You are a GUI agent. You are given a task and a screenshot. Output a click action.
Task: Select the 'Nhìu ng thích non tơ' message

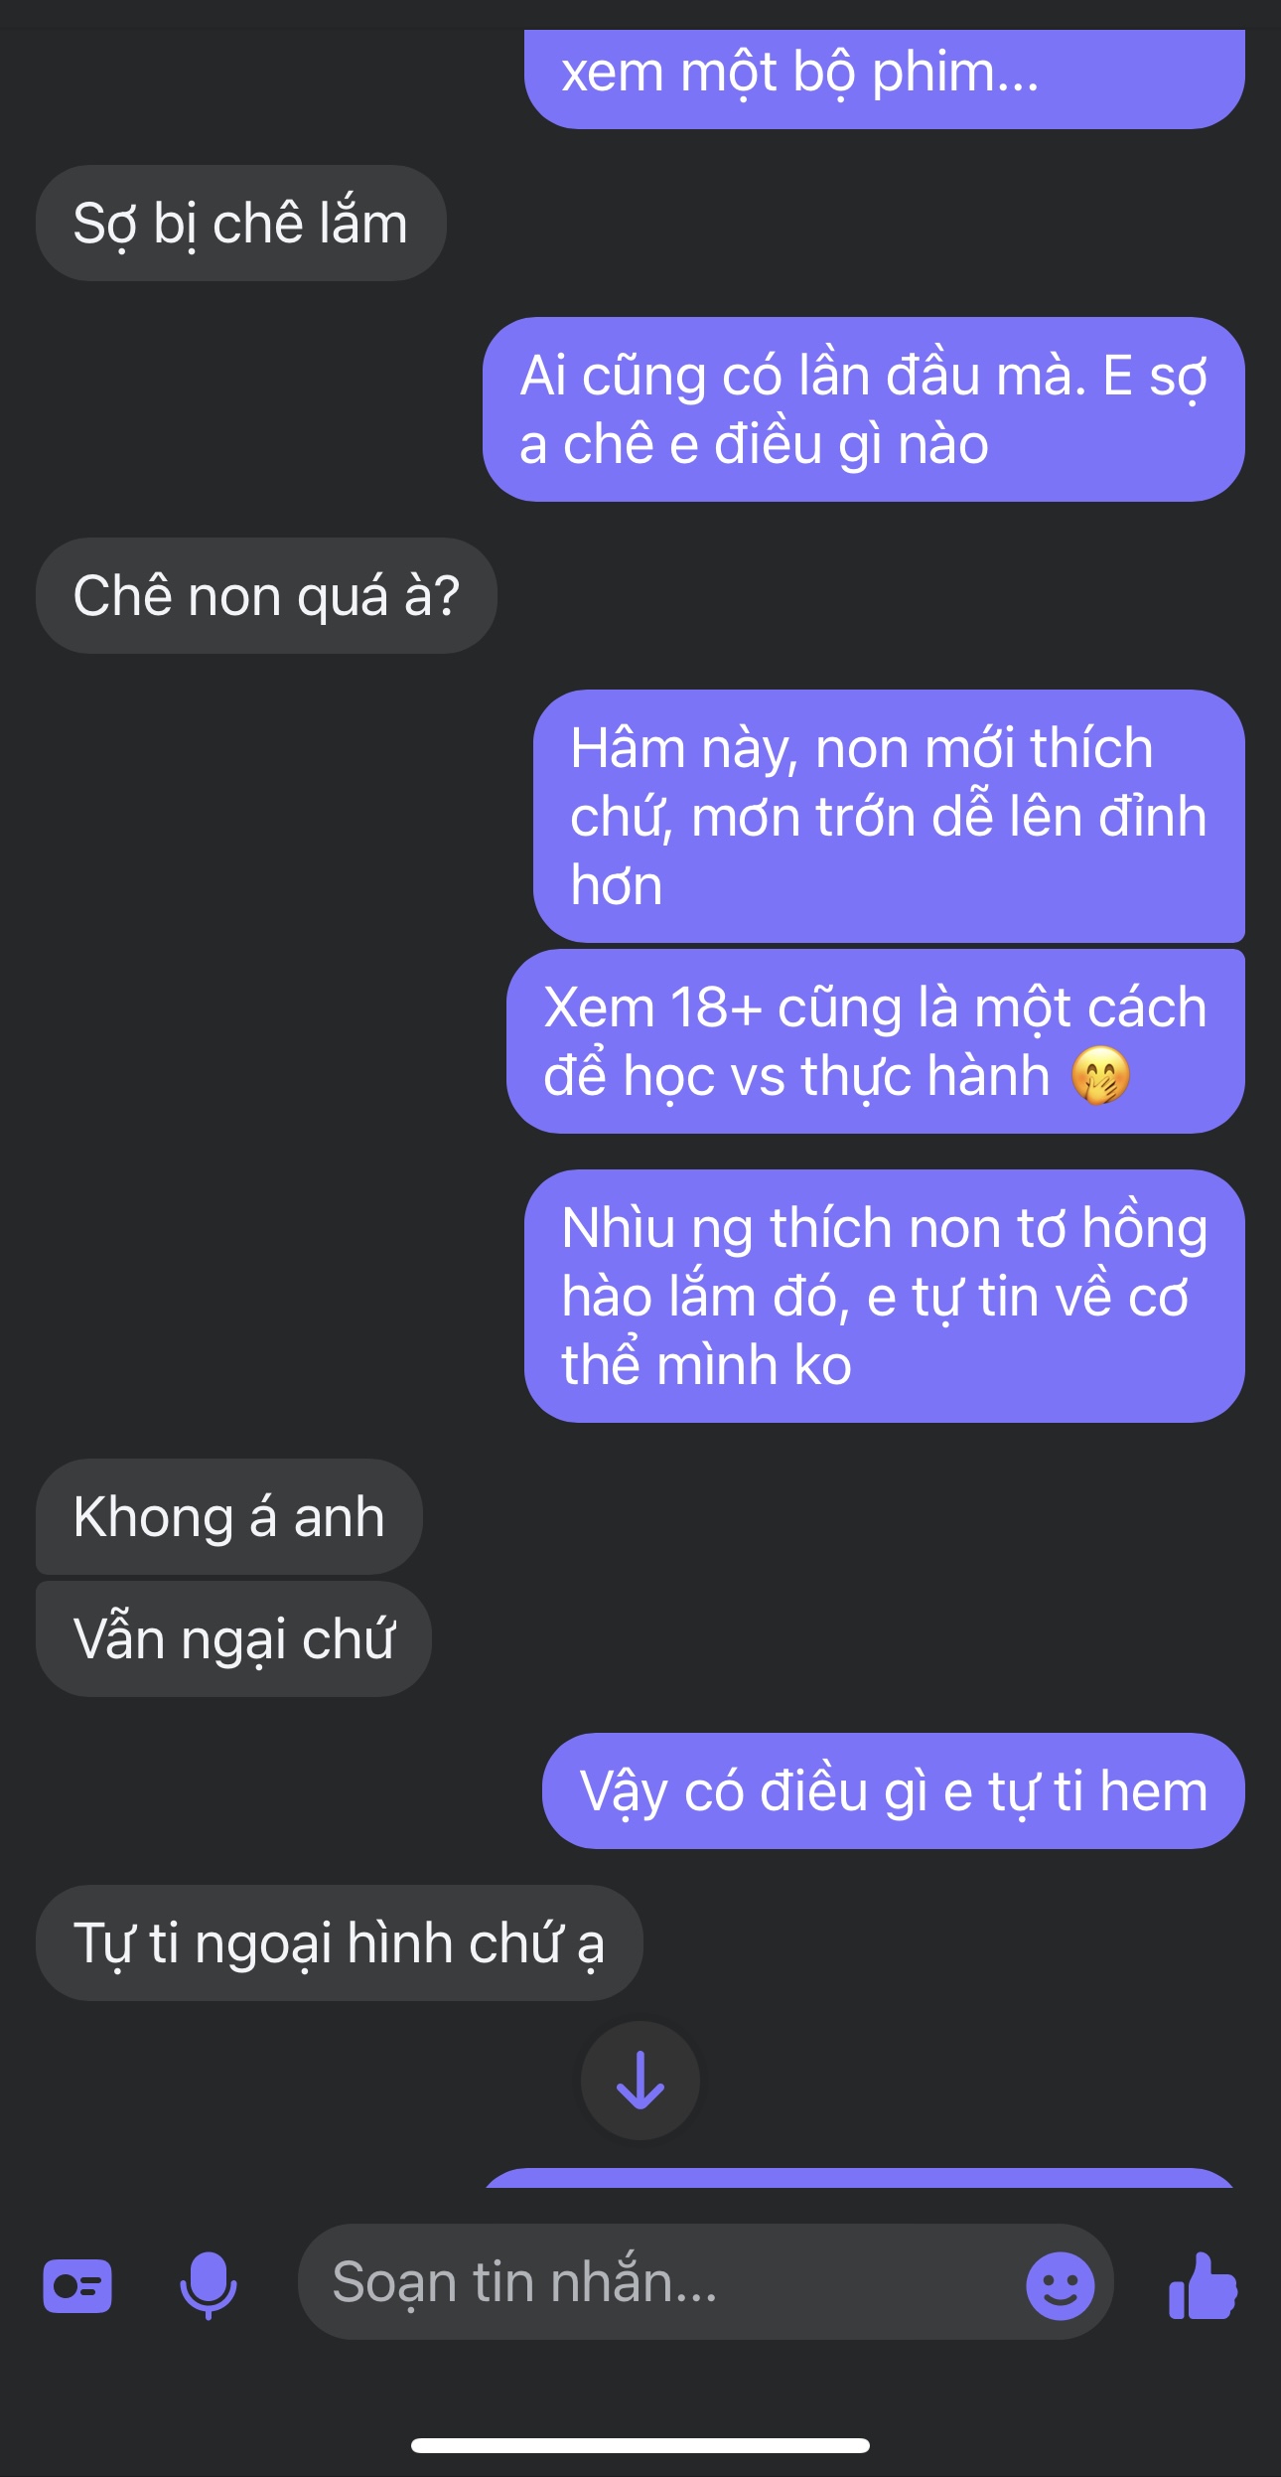click(x=885, y=1296)
